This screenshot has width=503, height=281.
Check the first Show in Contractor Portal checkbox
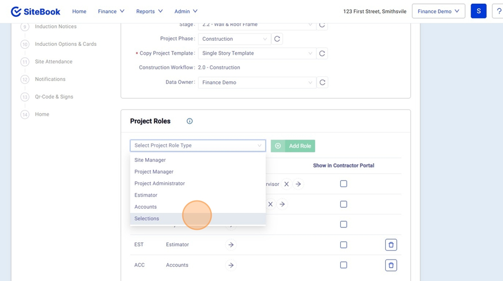344,184
